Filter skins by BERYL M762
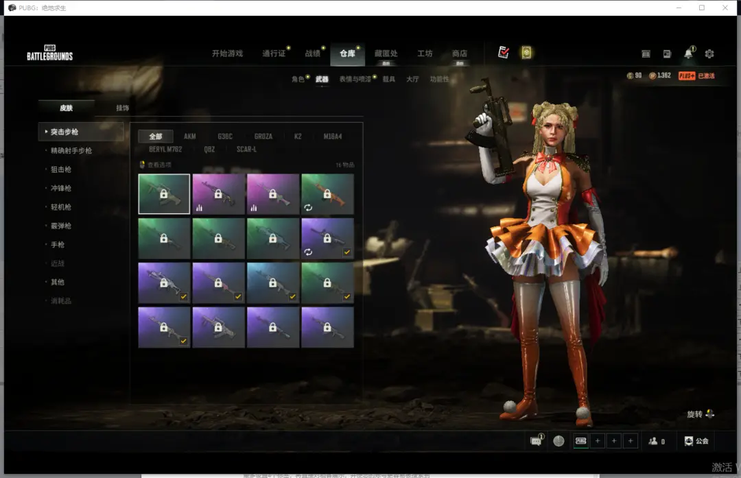This screenshot has width=741, height=478. tap(165, 150)
